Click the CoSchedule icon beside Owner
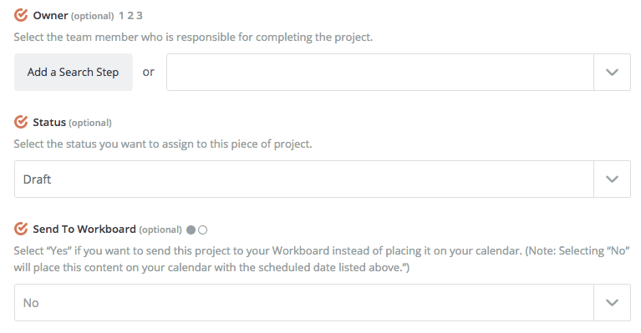Viewport: 641px width, 333px height. point(21,15)
